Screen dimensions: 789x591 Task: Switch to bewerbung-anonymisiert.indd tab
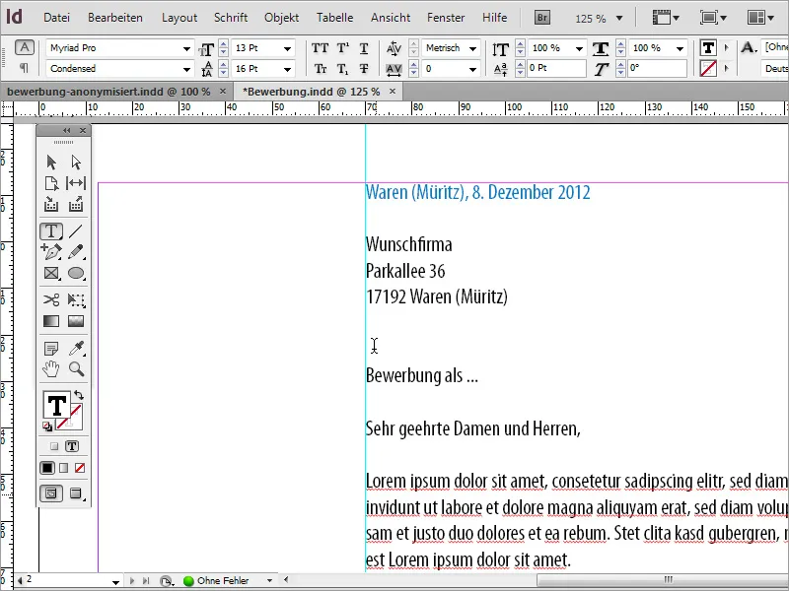[x=108, y=92]
